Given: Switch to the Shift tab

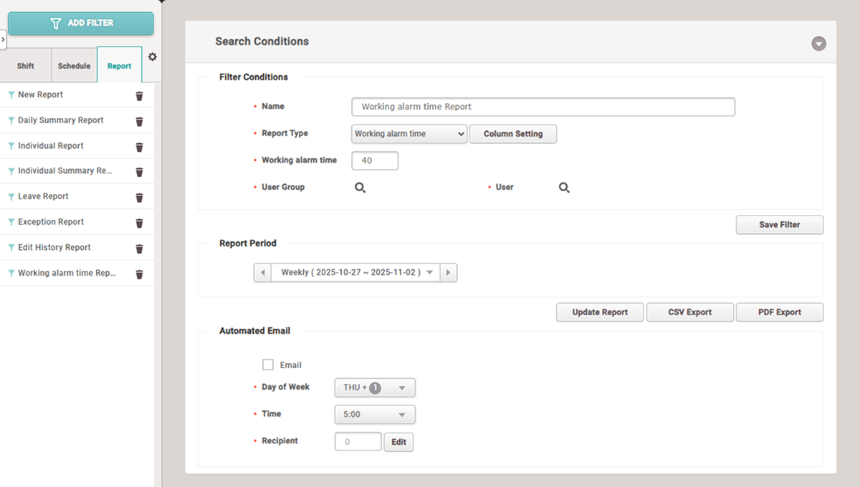Looking at the screenshot, I should [26, 66].
